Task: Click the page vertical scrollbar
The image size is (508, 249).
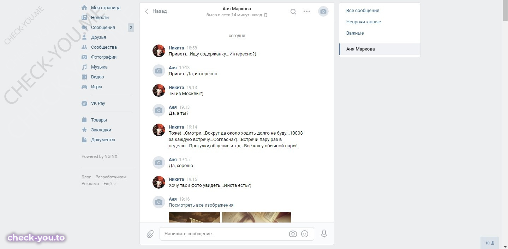Action: (x=506, y=11)
